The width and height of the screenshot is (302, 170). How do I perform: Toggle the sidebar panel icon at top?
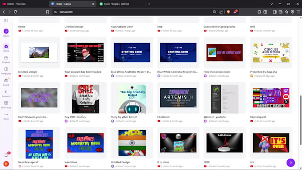6,20
